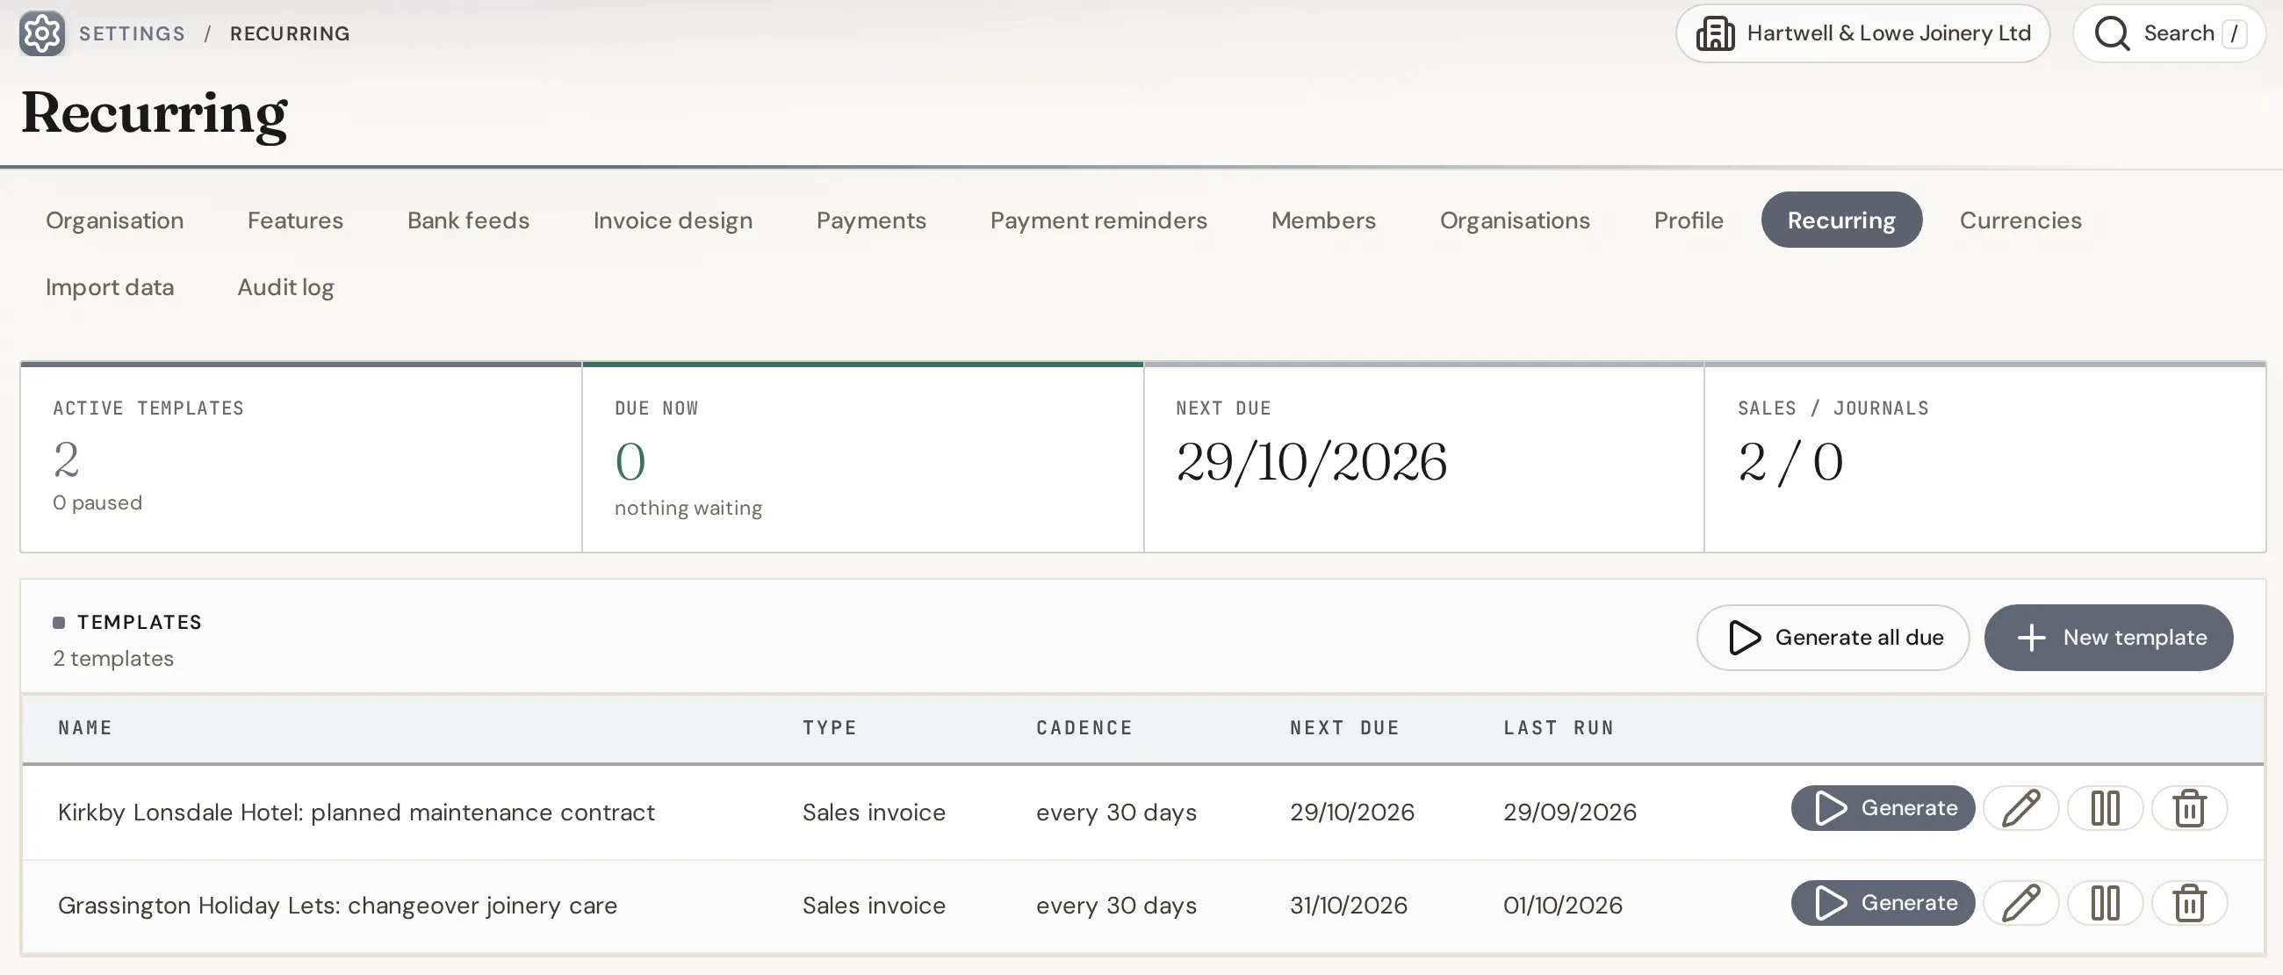Screen dimensions: 2283x975
Task: Go to the Import data tab
Action: [110, 287]
